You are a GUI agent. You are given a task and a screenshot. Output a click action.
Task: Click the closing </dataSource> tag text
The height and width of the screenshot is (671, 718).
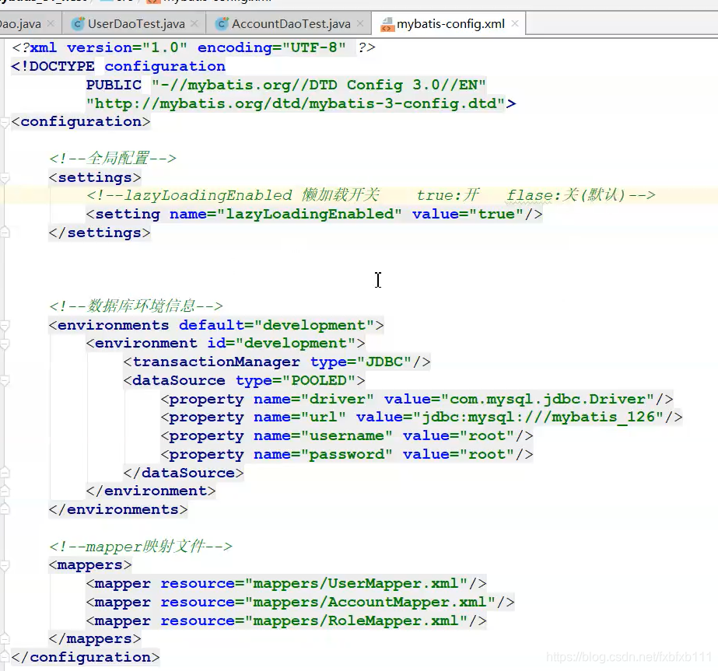pyautogui.click(x=183, y=473)
